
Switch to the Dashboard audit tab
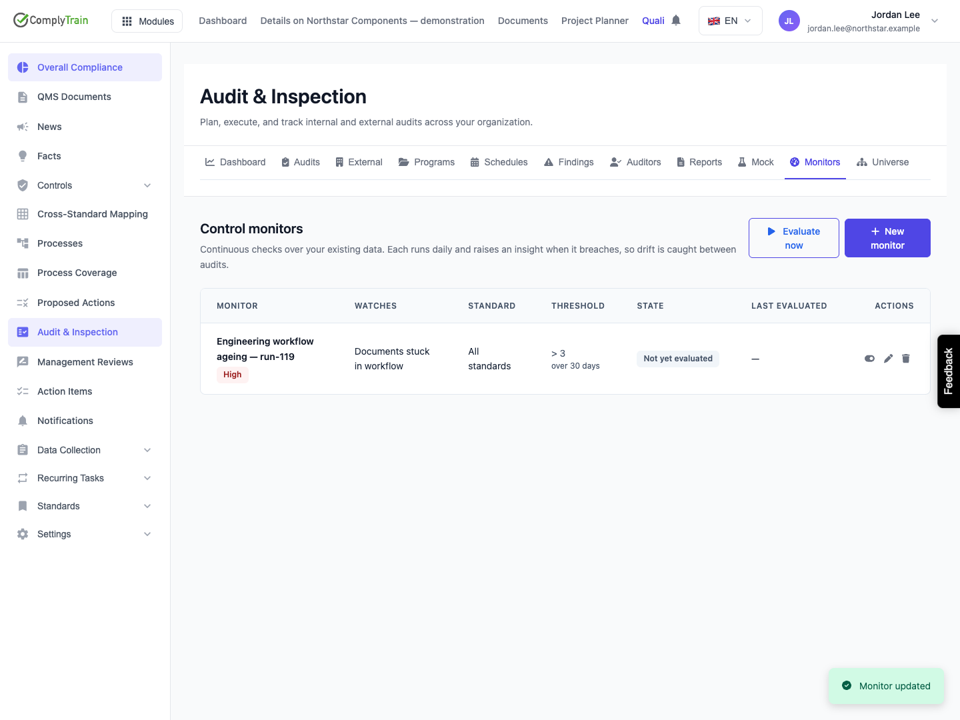coord(235,162)
